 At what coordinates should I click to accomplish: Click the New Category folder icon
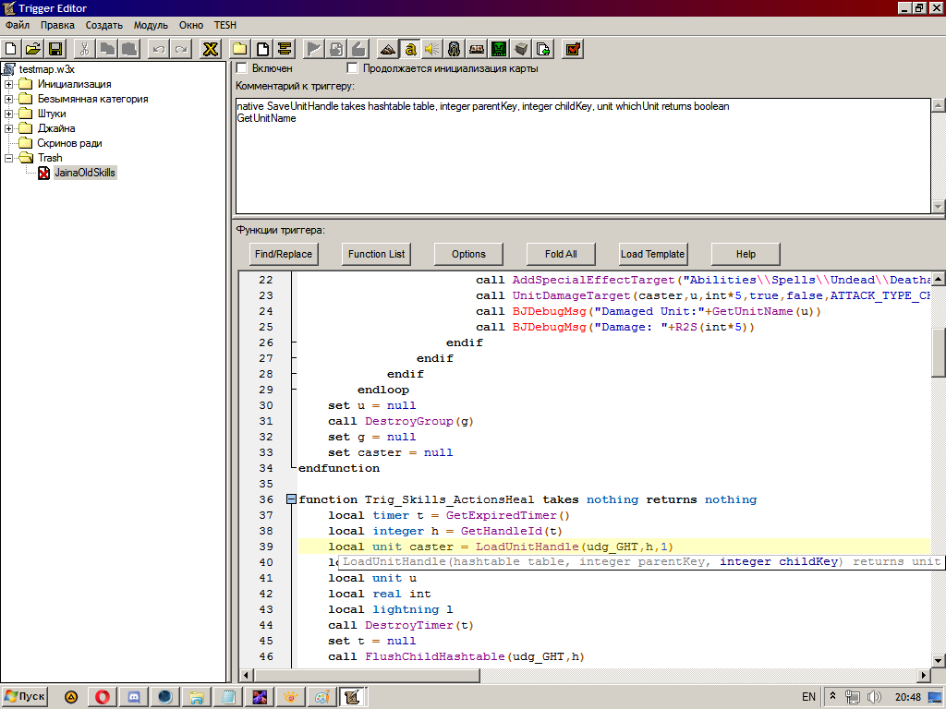[239, 49]
